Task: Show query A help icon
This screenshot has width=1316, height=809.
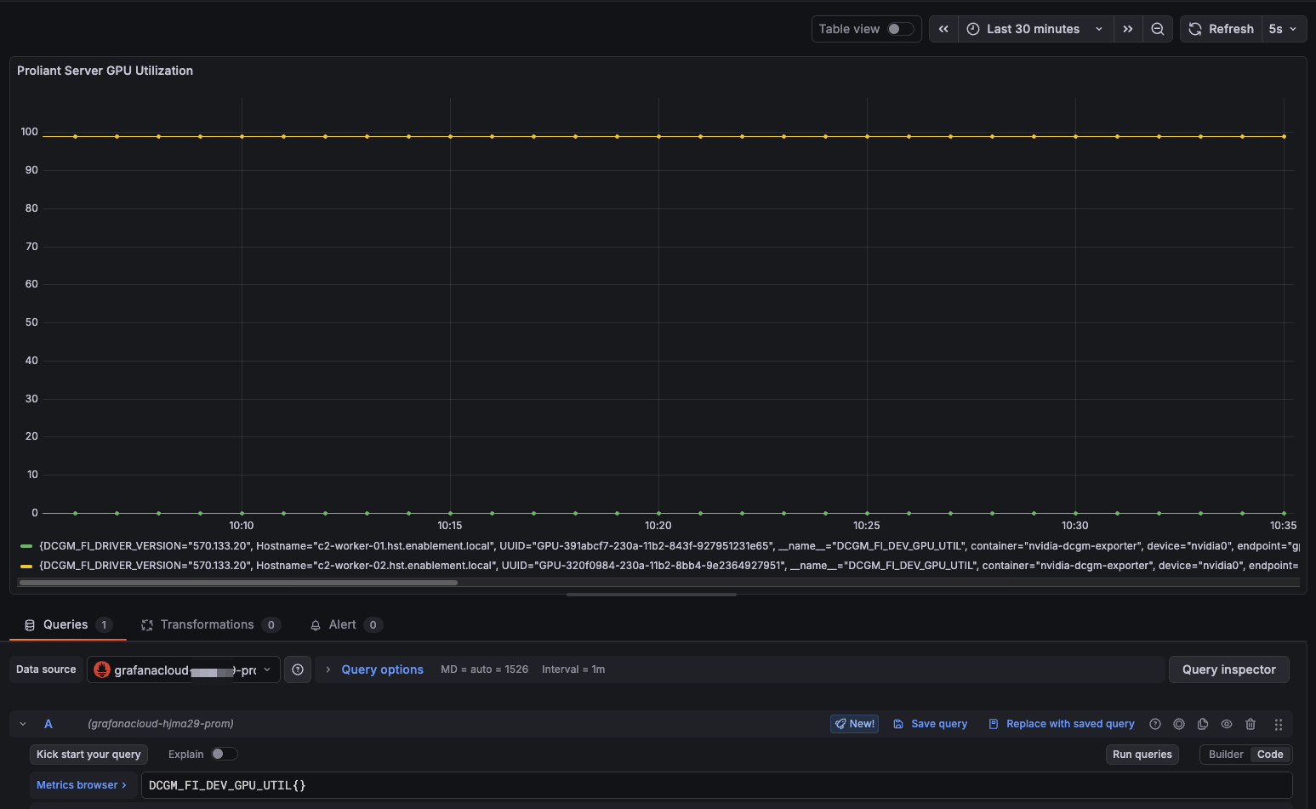Action: pyautogui.click(x=1155, y=724)
